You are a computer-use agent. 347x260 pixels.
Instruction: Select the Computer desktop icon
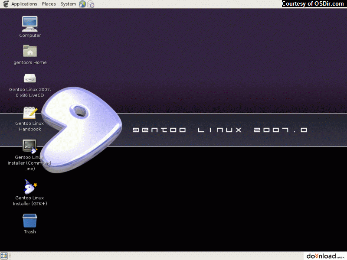point(29,24)
